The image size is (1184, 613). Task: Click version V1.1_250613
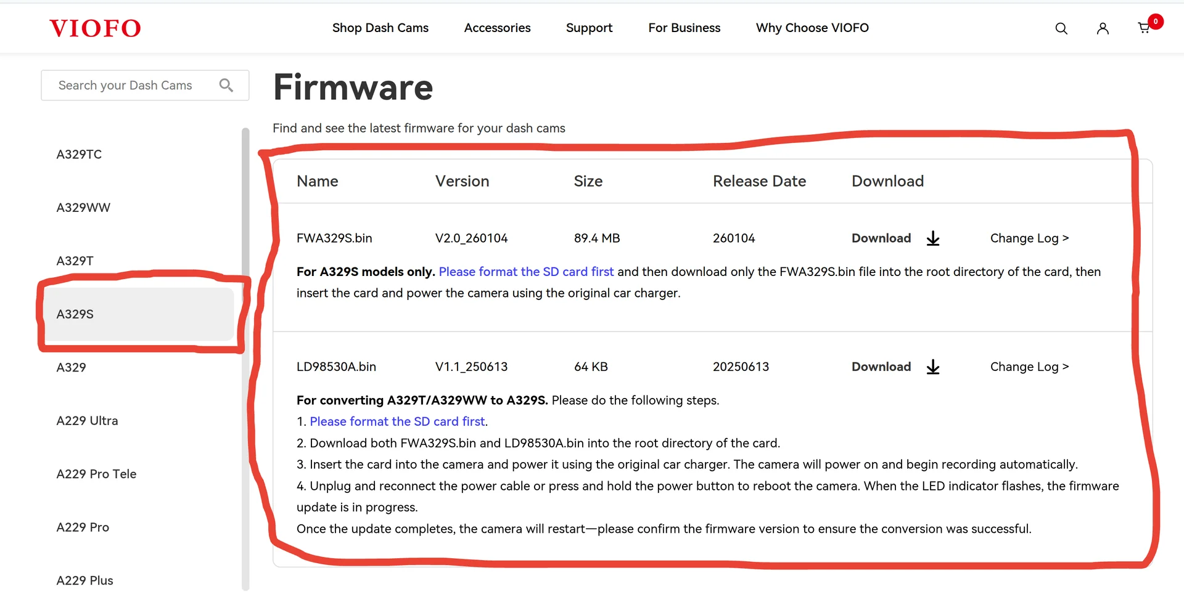pos(471,367)
